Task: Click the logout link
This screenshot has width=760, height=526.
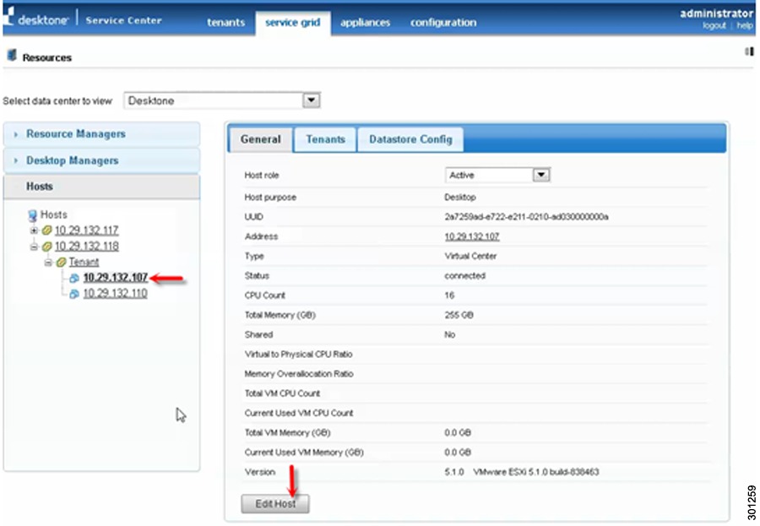Action: [x=714, y=25]
